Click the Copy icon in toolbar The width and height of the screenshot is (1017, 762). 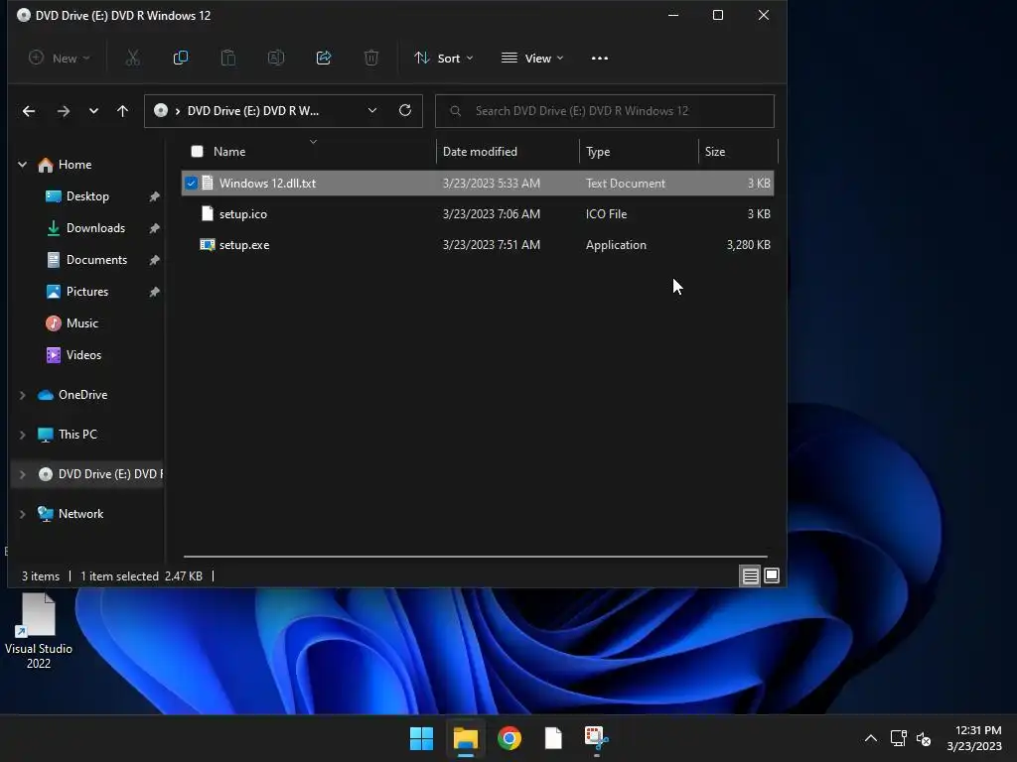coord(181,59)
